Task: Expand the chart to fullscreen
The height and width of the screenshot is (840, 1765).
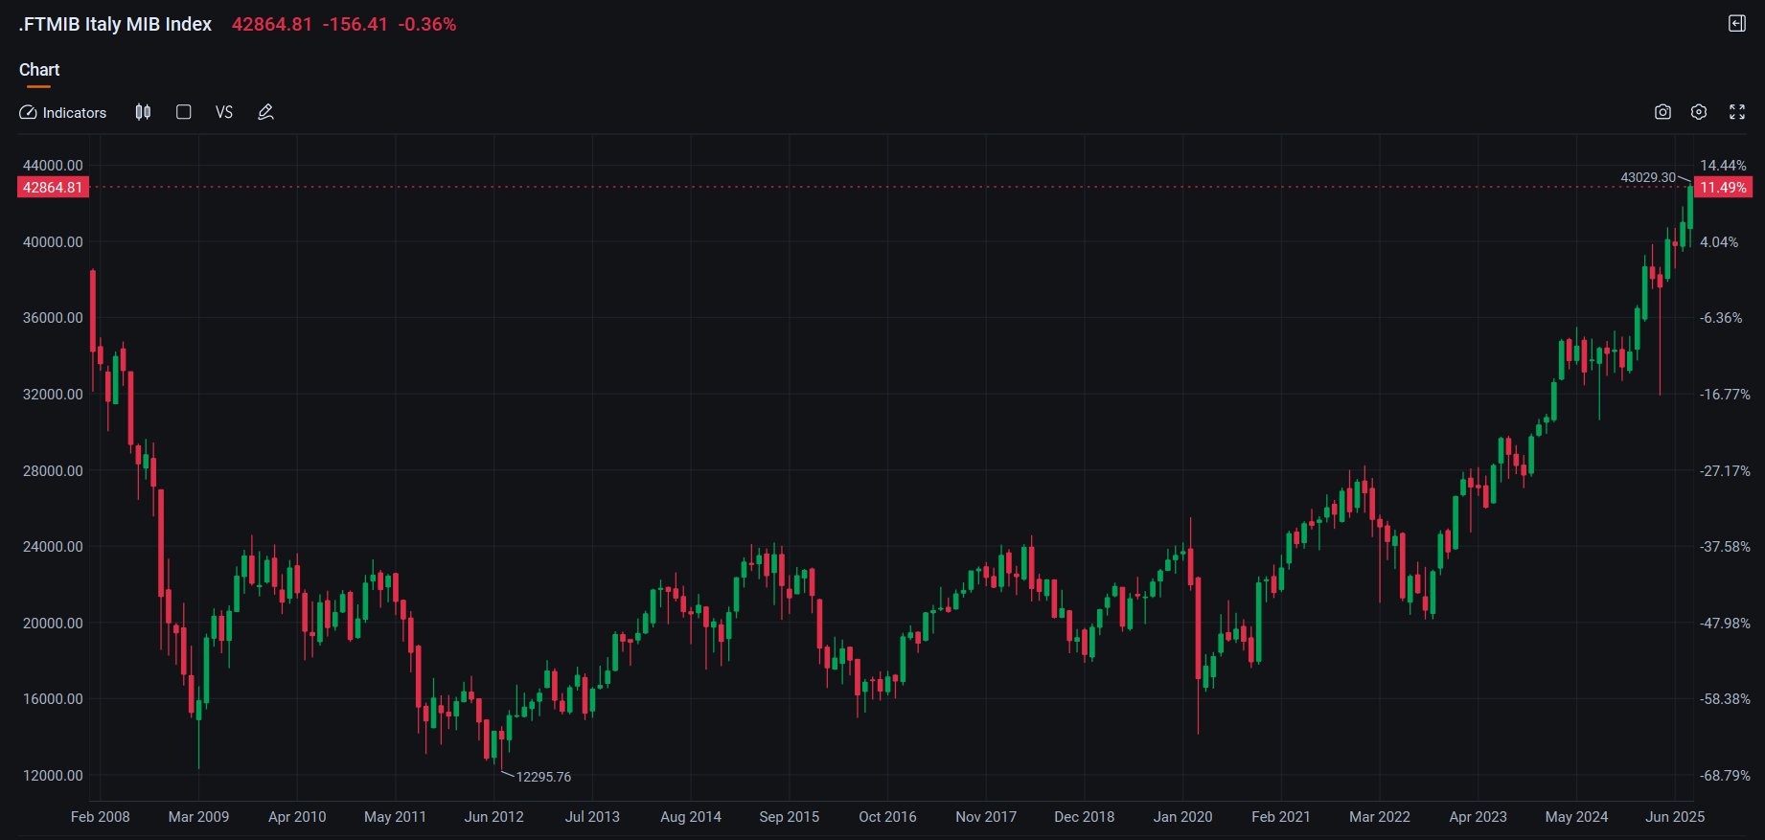Action: pos(1736,112)
